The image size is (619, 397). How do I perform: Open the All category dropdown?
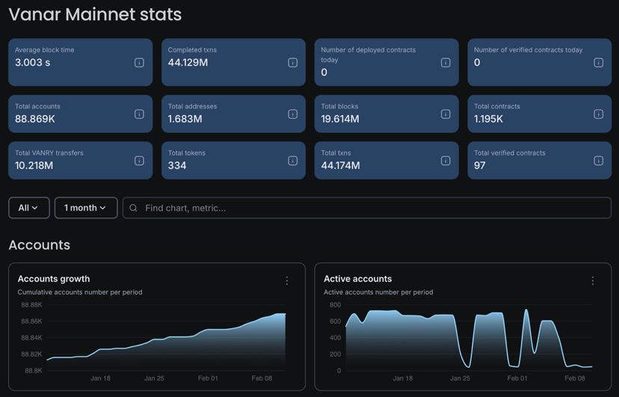click(x=29, y=208)
